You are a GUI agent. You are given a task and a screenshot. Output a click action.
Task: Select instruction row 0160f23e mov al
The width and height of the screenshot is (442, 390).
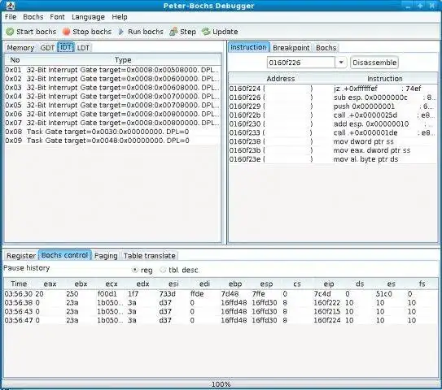click(333, 159)
